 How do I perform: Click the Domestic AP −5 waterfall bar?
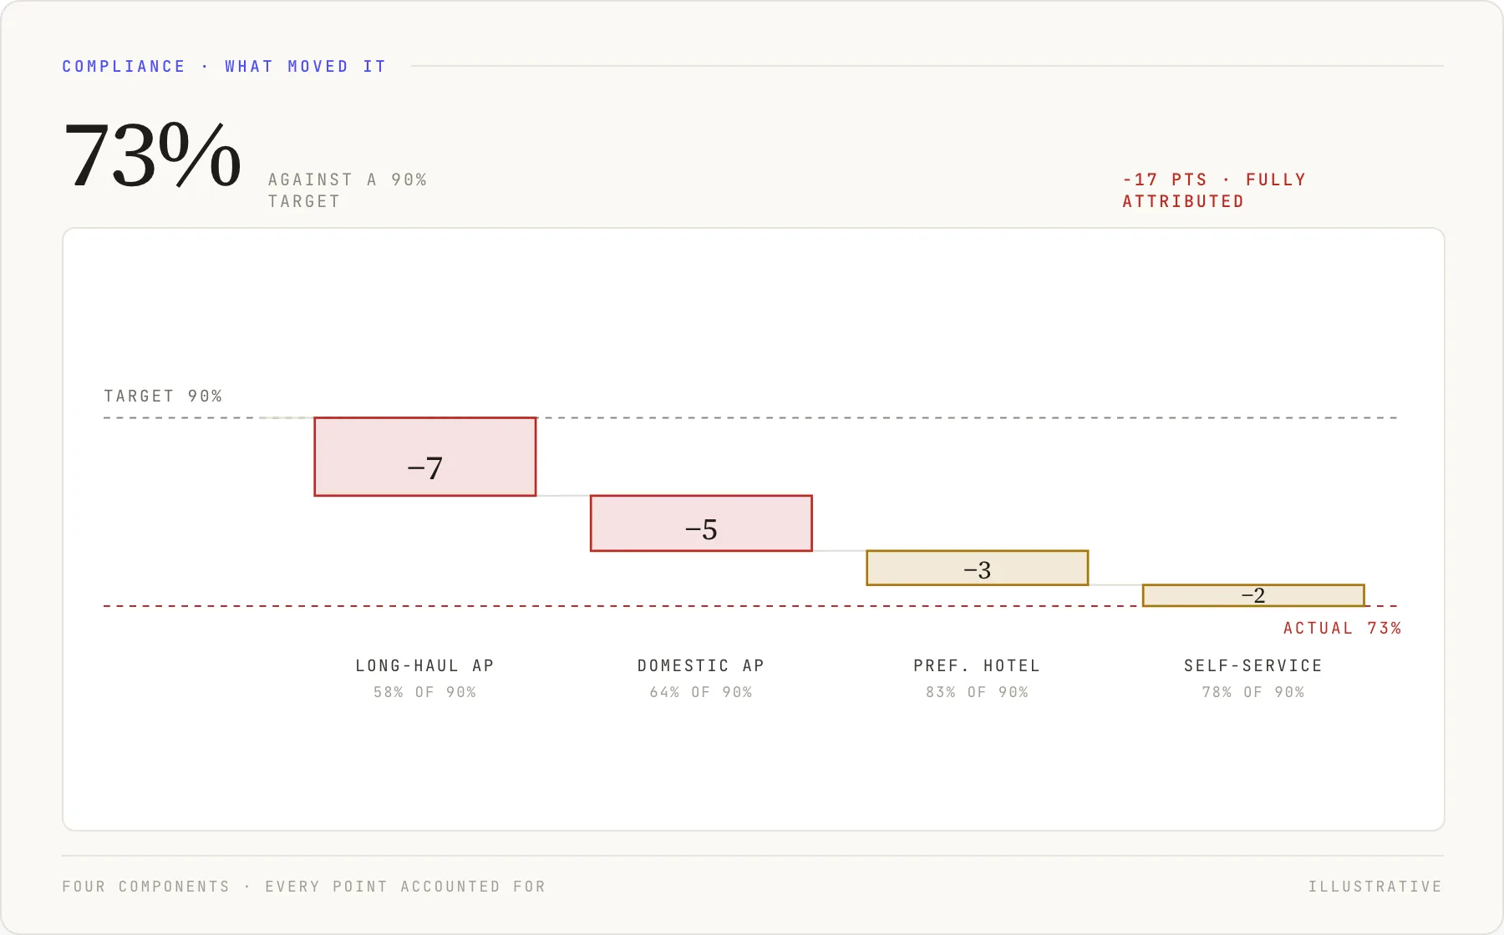pyautogui.click(x=701, y=523)
